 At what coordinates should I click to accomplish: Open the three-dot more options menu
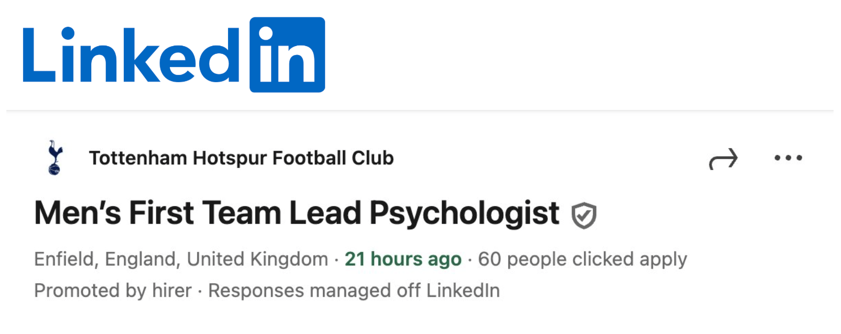click(x=788, y=158)
